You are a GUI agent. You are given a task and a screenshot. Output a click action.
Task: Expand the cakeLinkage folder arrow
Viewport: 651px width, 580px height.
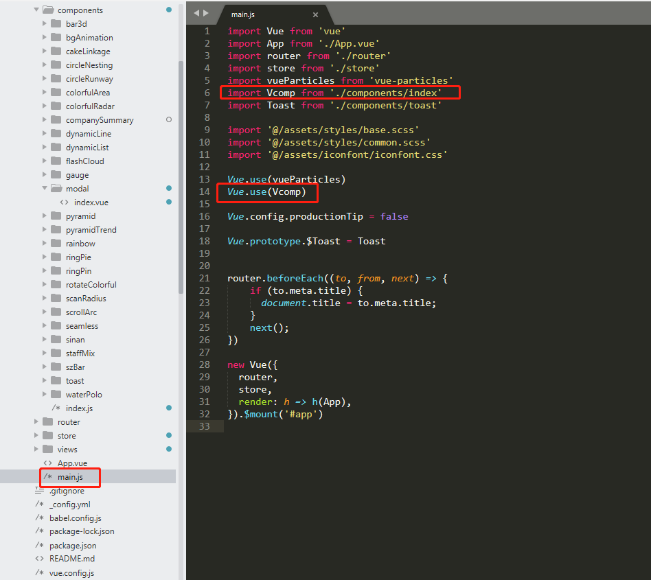45,51
